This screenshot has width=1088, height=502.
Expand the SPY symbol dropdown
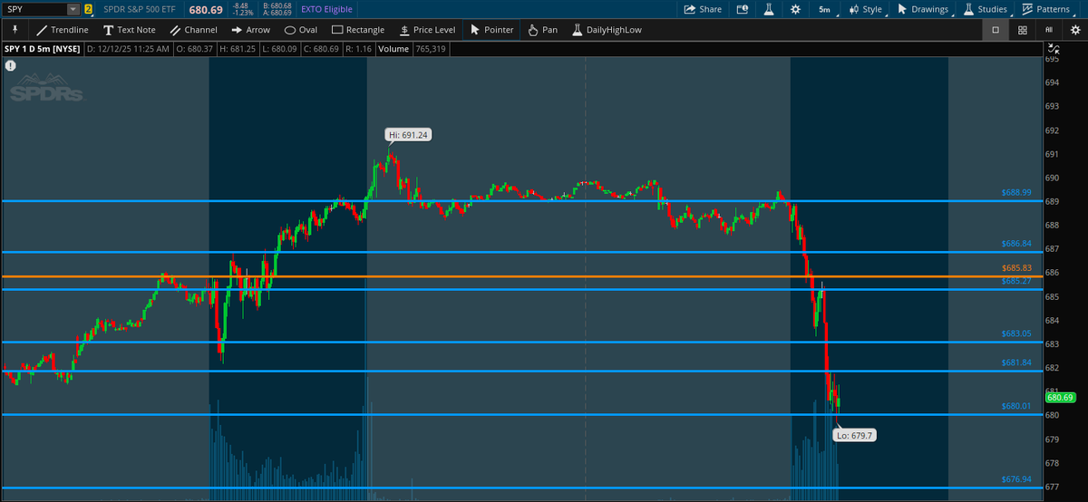point(73,9)
